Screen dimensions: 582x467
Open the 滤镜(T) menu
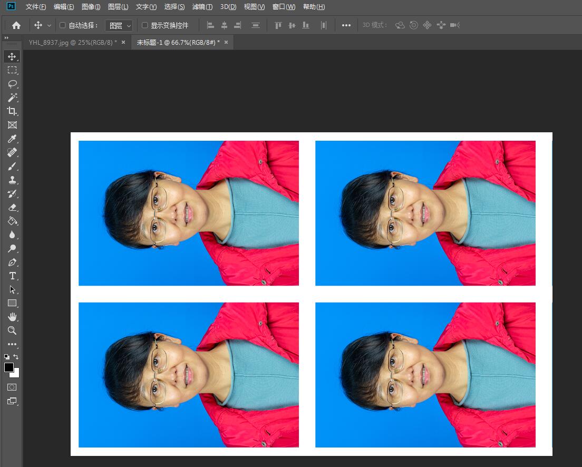tap(202, 7)
